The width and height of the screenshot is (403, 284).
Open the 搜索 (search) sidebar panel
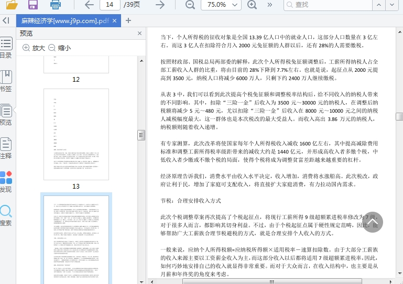tap(6, 214)
